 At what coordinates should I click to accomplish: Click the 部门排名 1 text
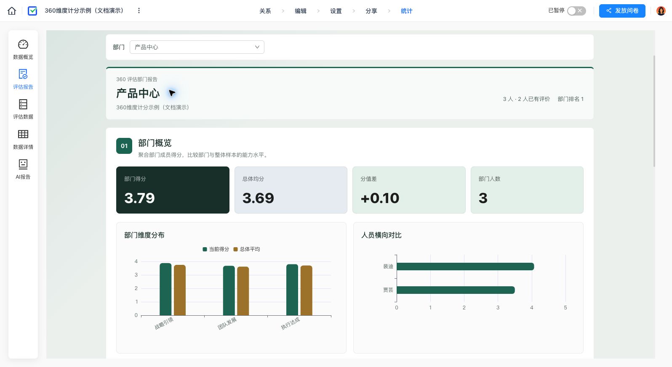tap(571, 99)
